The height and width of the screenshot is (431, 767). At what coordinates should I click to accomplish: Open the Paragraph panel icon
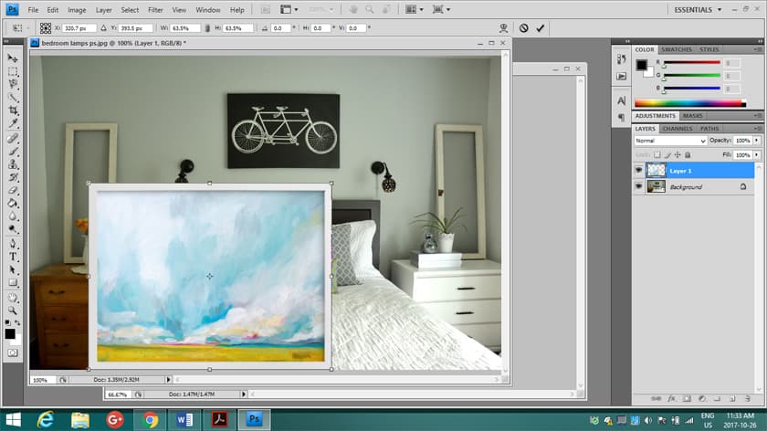tap(621, 118)
